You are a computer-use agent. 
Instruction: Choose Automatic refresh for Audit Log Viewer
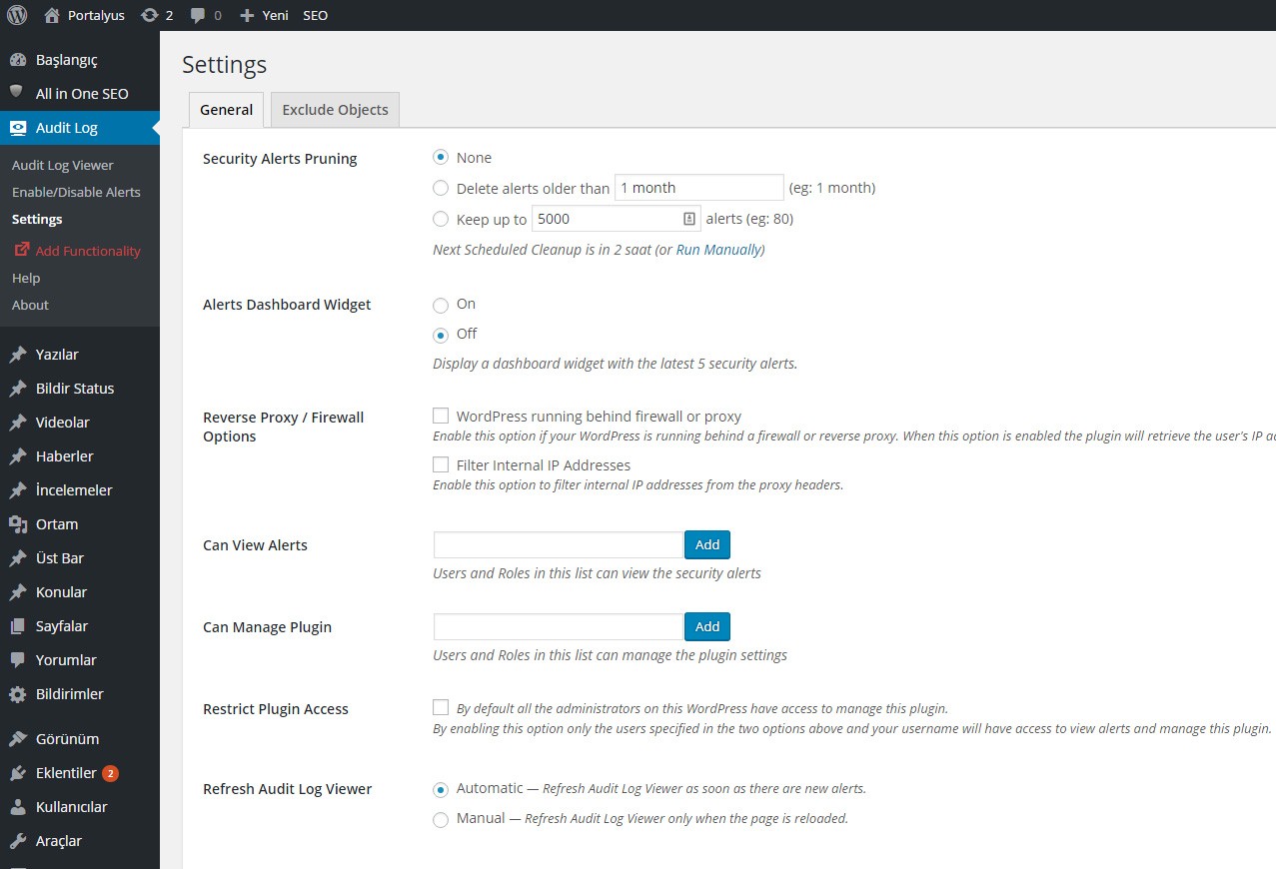point(441,790)
